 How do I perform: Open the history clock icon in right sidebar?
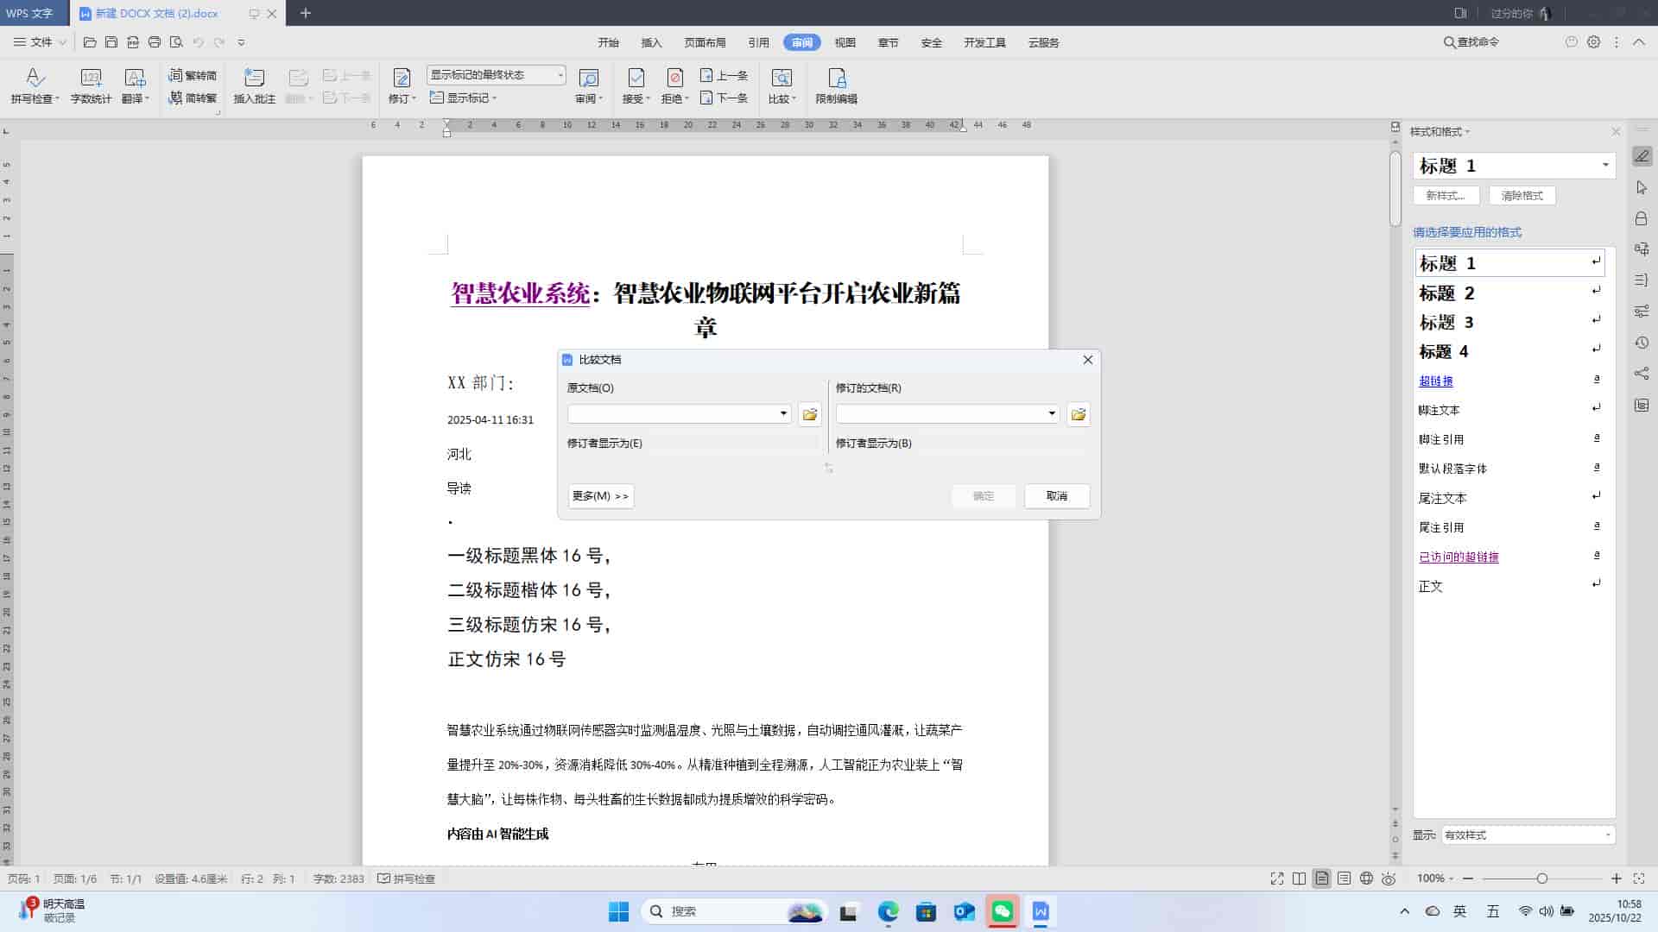click(1642, 343)
